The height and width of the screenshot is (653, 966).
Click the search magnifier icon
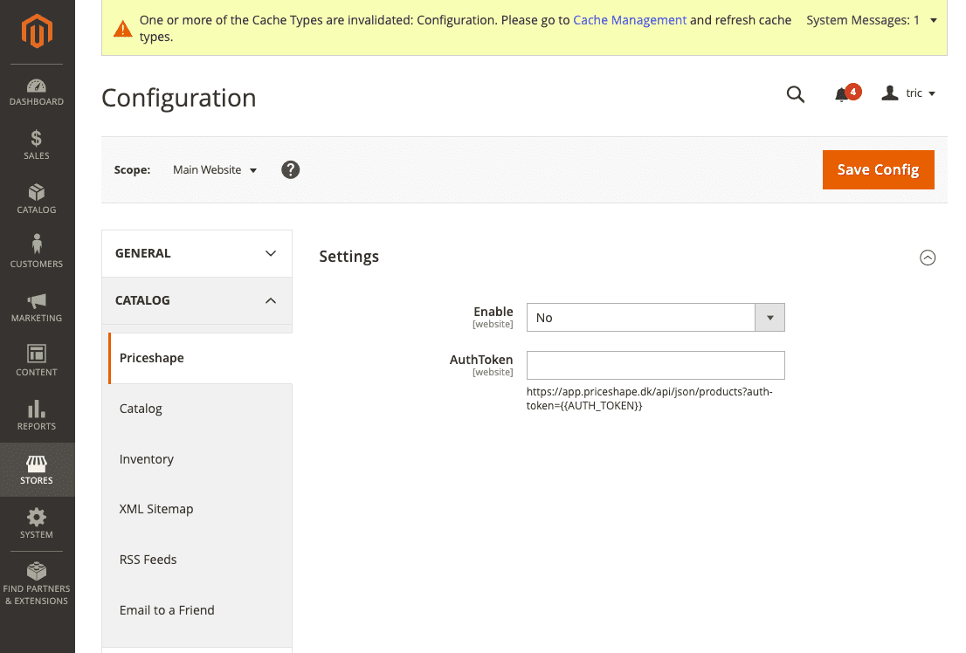point(796,94)
